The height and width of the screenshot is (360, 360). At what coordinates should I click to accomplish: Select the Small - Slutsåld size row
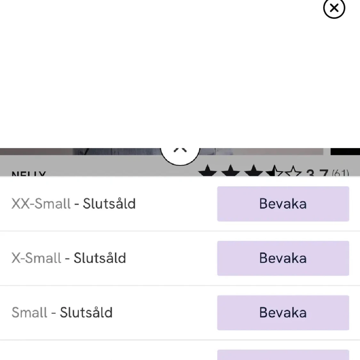click(x=180, y=313)
